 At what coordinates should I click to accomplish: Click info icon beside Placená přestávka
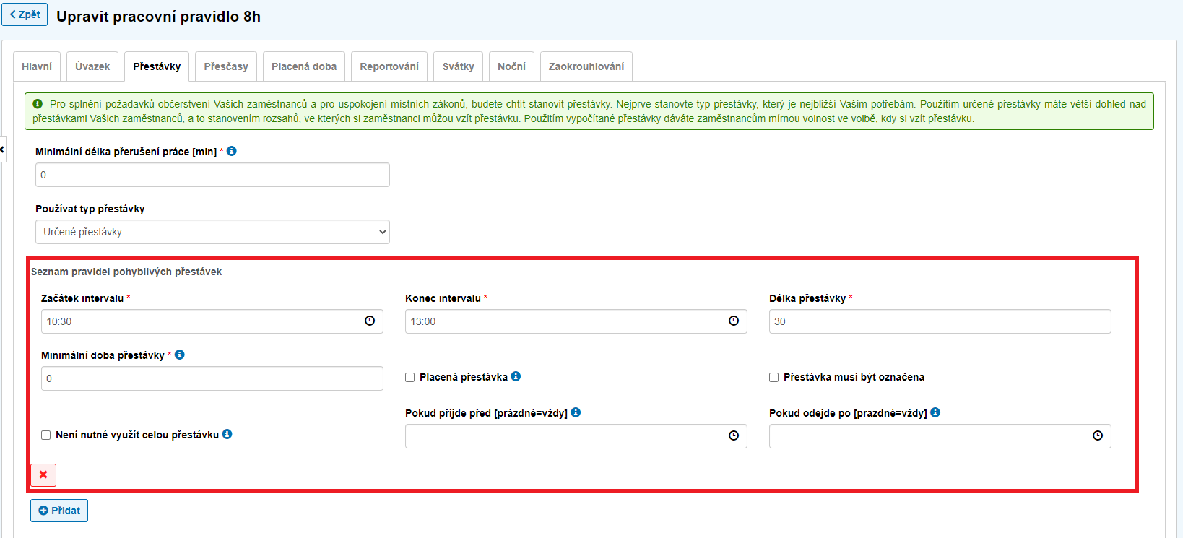(516, 376)
